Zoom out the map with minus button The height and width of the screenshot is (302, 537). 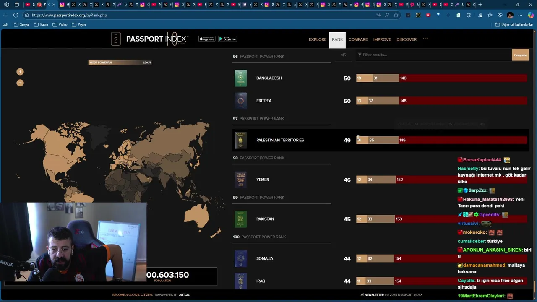[20, 83]
